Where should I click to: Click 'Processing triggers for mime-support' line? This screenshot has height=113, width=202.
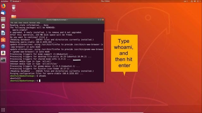click(x=41, y=54)
